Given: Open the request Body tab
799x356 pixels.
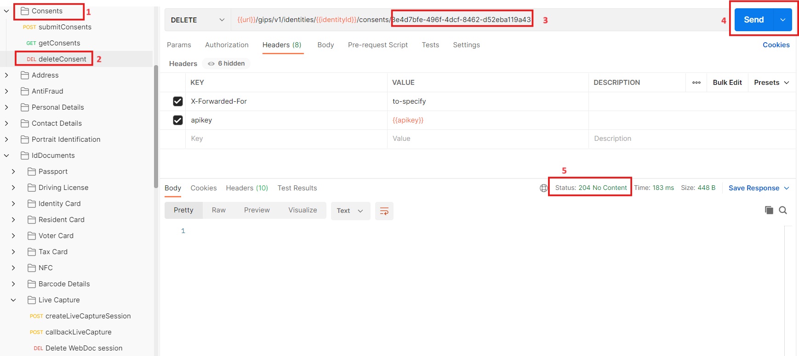Looking at the screenshot, I should pyautogui.click(x=325, y=45).
